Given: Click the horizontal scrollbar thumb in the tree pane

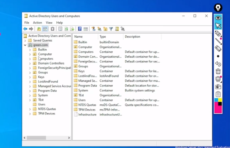Looking at the screenshot, I should coord(36,138).
